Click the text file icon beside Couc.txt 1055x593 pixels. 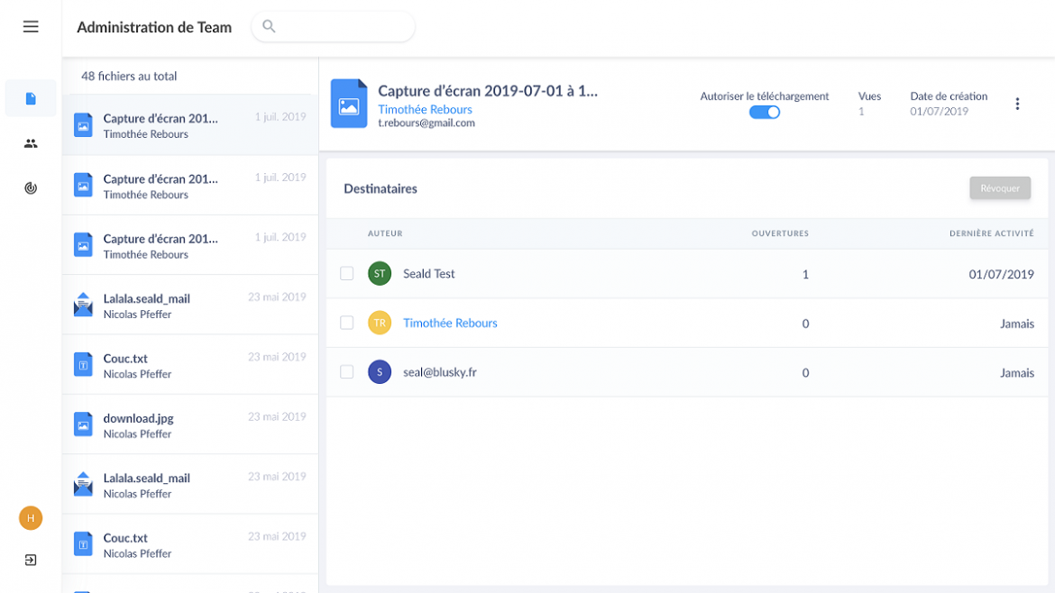[x=83, y=363]
